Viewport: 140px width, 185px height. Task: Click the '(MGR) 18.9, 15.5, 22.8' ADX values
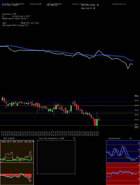click(x=30, y=23)
